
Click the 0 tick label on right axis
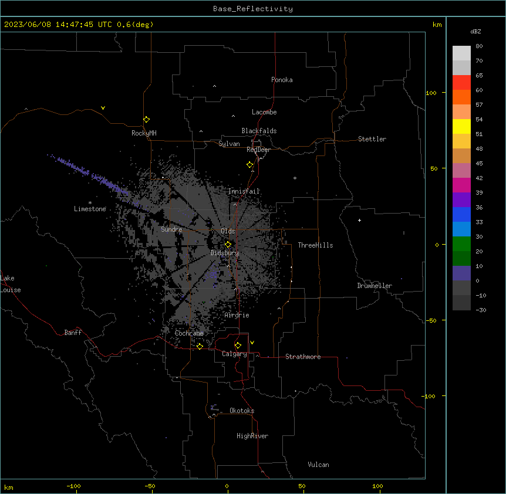(x=437, y=245)
